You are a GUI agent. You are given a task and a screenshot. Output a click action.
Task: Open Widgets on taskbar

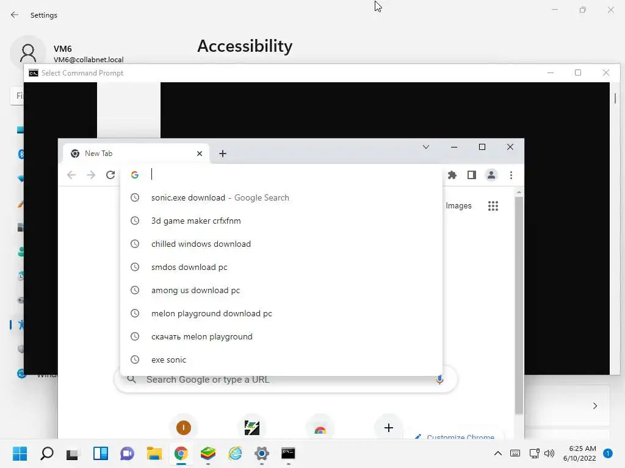point(101,453)
